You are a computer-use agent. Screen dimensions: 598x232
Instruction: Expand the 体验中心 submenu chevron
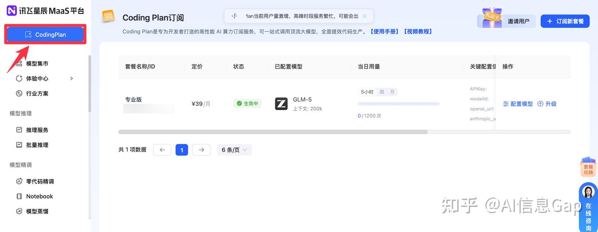coord(71,78)
